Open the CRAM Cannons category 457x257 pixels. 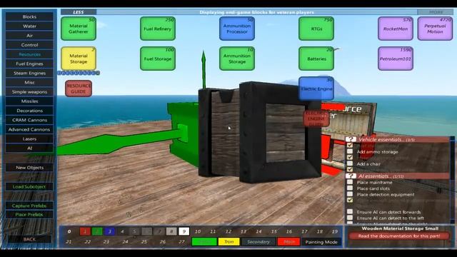pyautogui.click(x=29, y=120)
